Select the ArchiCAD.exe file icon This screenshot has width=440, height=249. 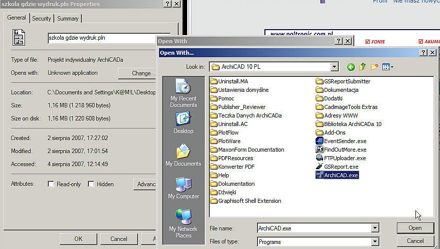point(319,175)
